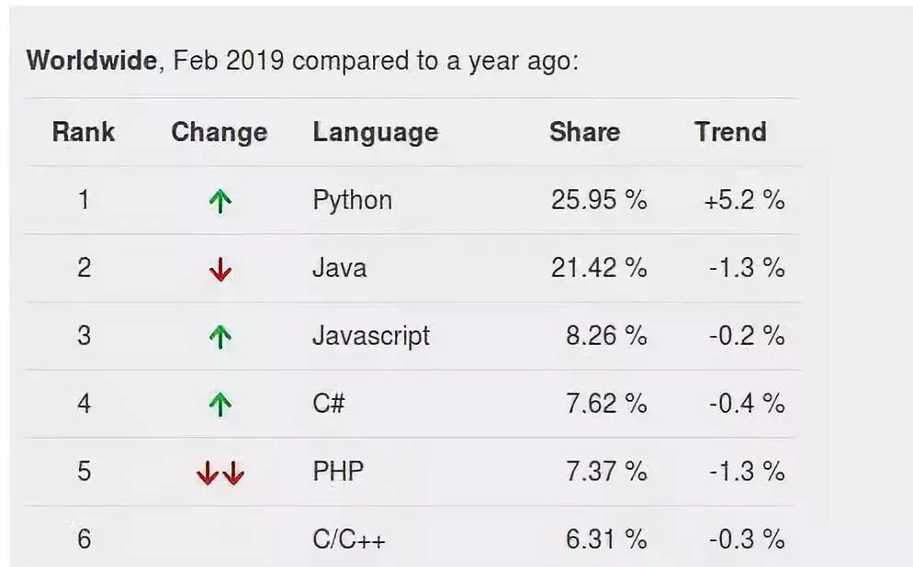
Task: Select the Javascript language entry
Action: 371,337
